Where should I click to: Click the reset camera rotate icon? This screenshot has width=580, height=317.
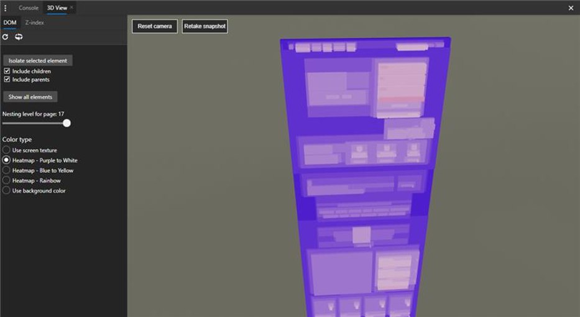click(19, 37)
